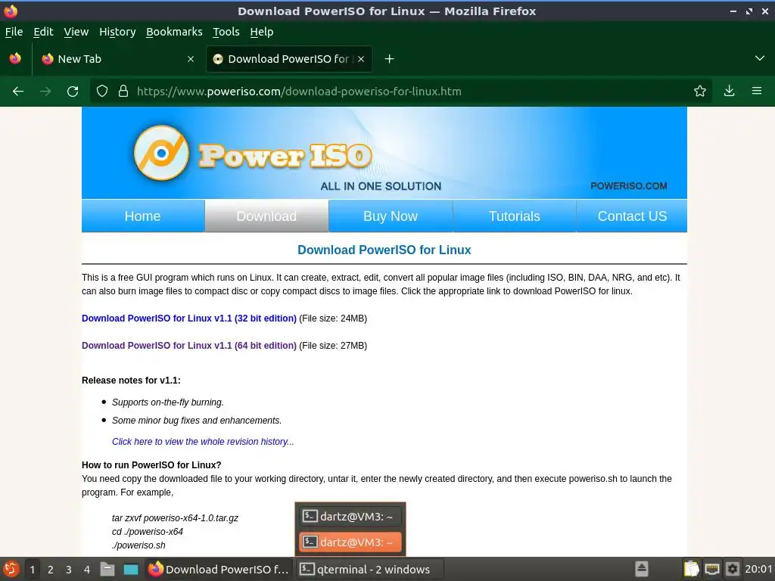
Task: Go back using the back arrow
Action: tap(18, 92)
